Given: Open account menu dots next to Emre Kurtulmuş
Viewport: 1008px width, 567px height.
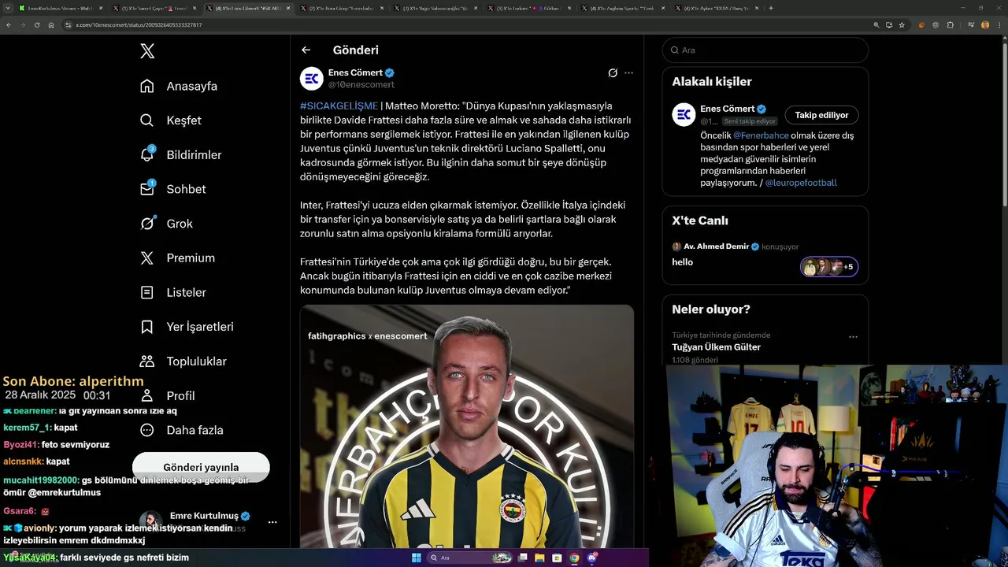Looking at the screenshot, I should [x=272, y=522].
